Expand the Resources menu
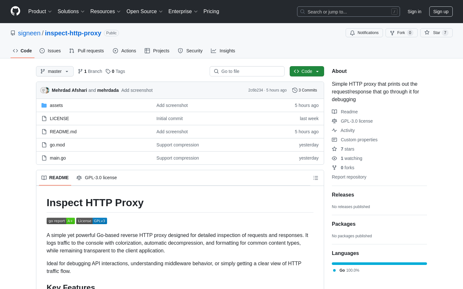The height and width of the screenshot is (289, 463). click(105, 12)
